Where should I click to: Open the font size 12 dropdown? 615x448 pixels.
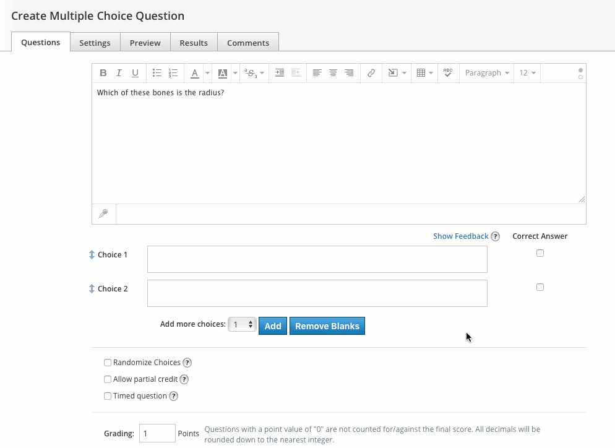[527, 73]
